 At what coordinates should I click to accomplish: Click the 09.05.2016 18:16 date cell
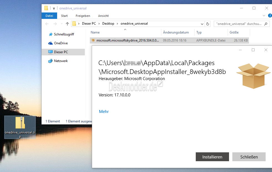[175, 40]
